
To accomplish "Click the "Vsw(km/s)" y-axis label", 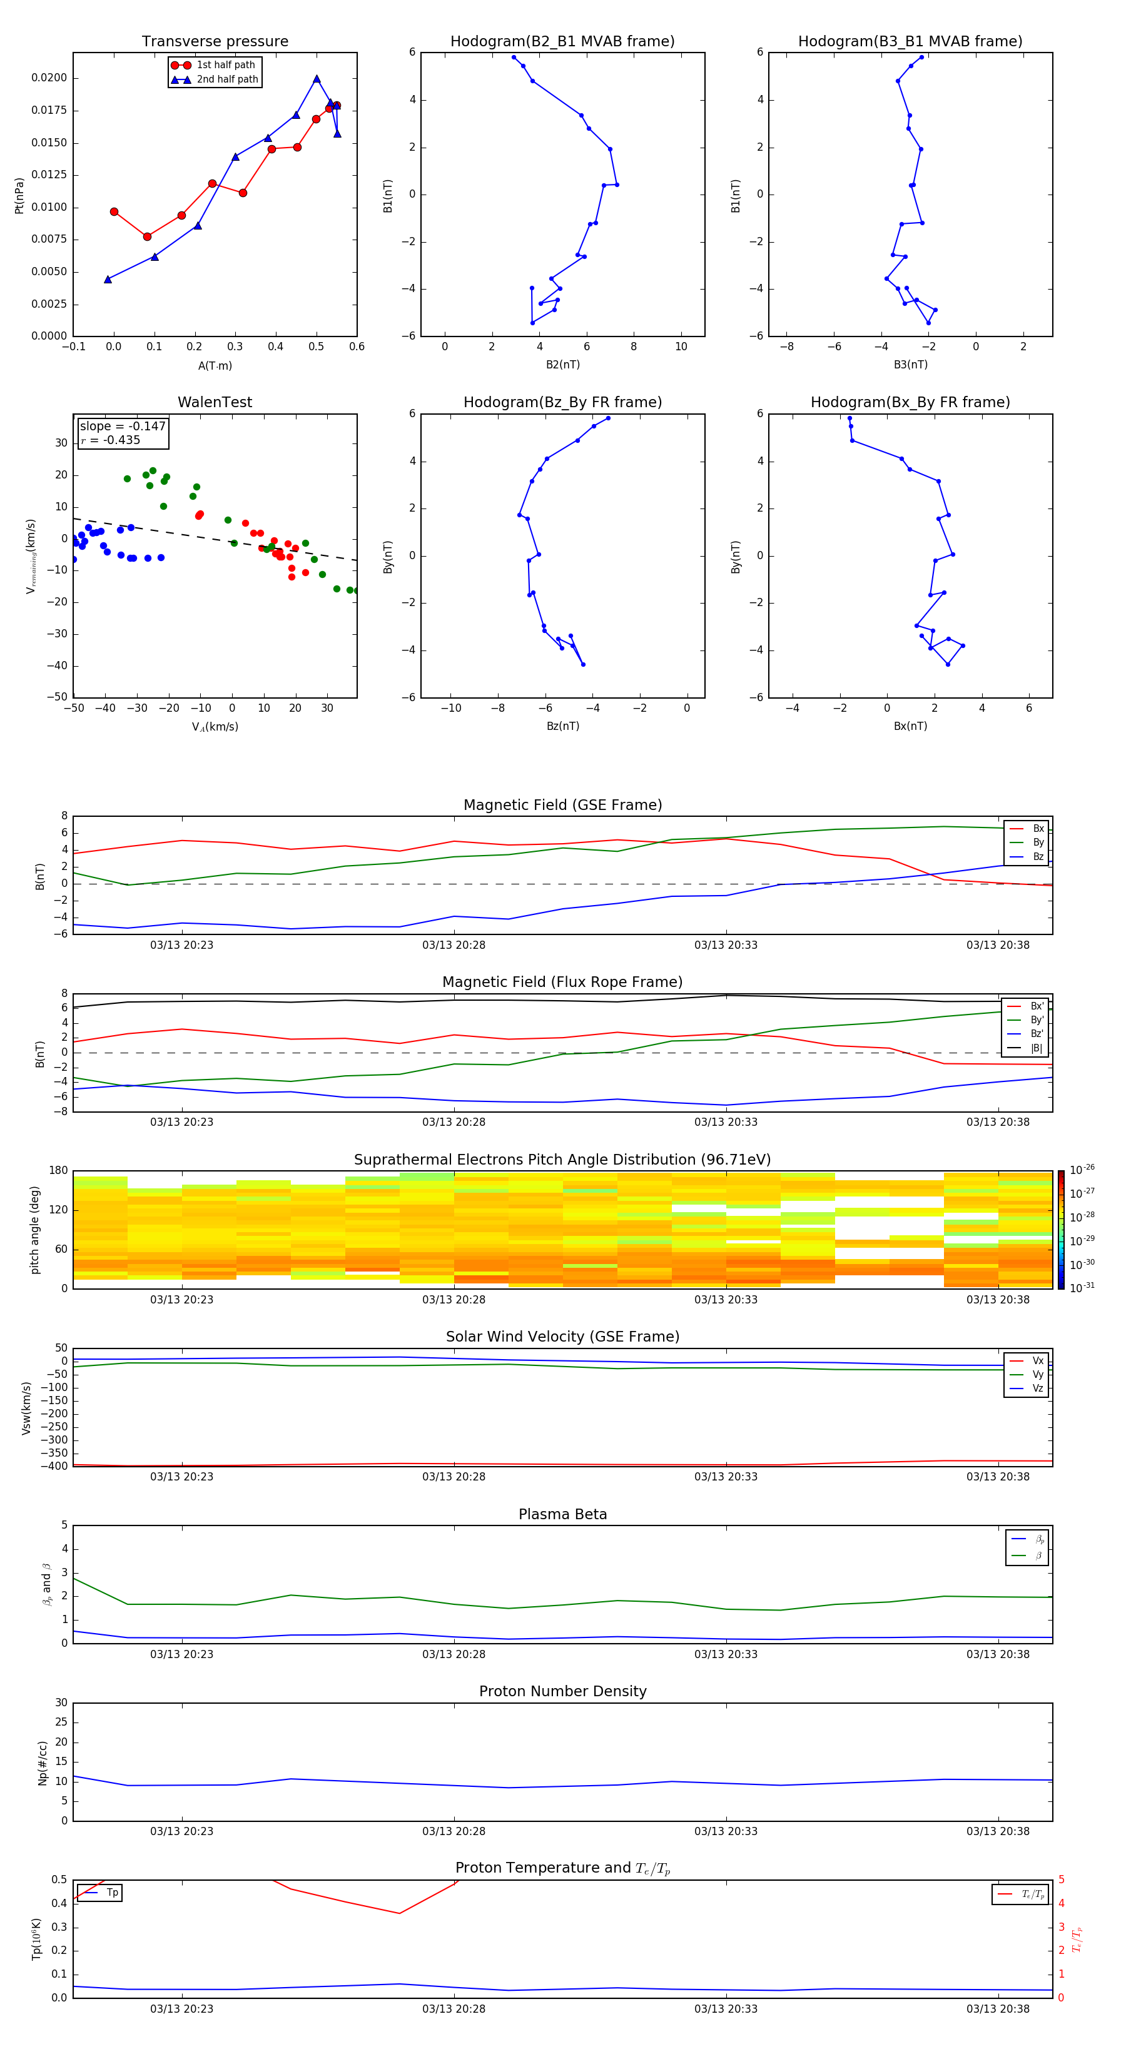I will (26, 1408).
